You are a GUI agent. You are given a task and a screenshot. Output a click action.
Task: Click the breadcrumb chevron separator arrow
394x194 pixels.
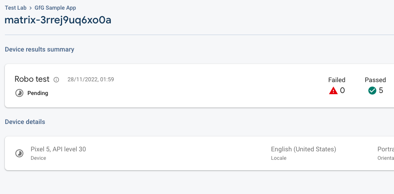coord(31,8)
